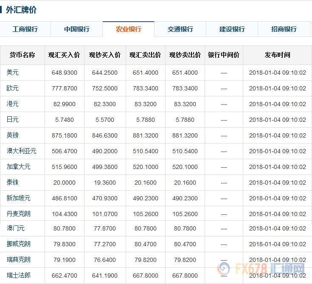Click the 发布时间 timestamp in the 美元 row
This screenshot has height=284, width=312.
coord(277,73)
